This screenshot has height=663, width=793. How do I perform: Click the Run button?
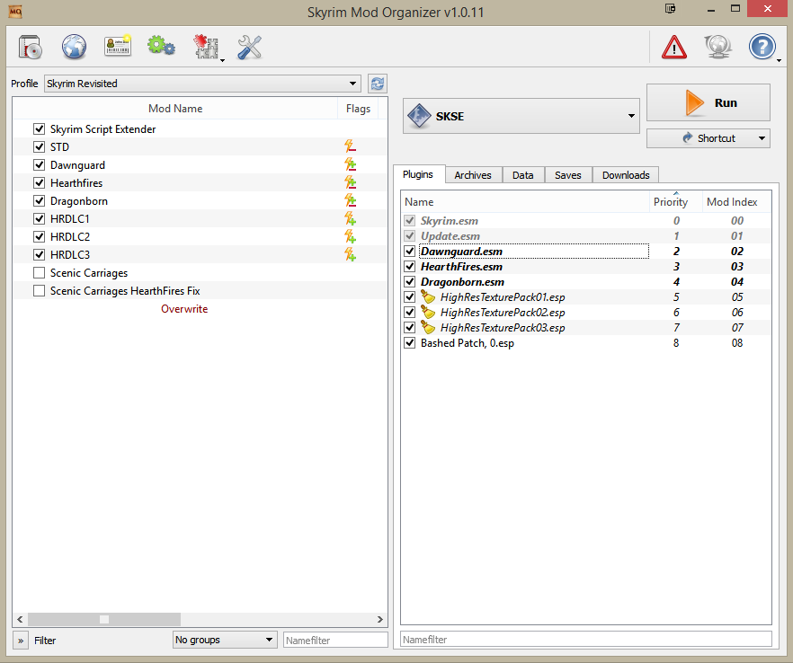708,102
